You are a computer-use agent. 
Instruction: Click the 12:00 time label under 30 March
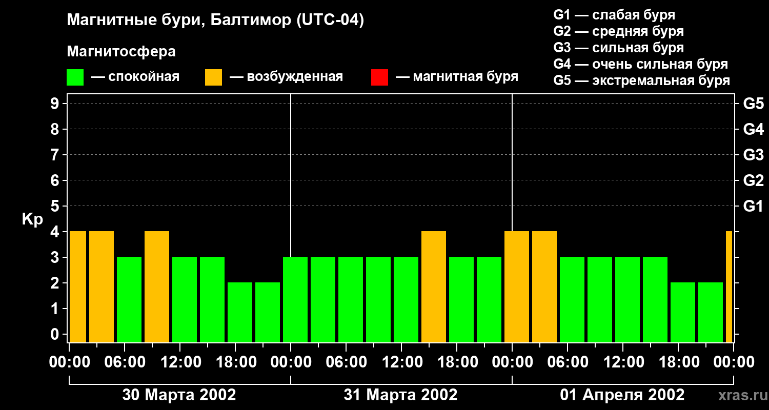click(x=180, y=362)
